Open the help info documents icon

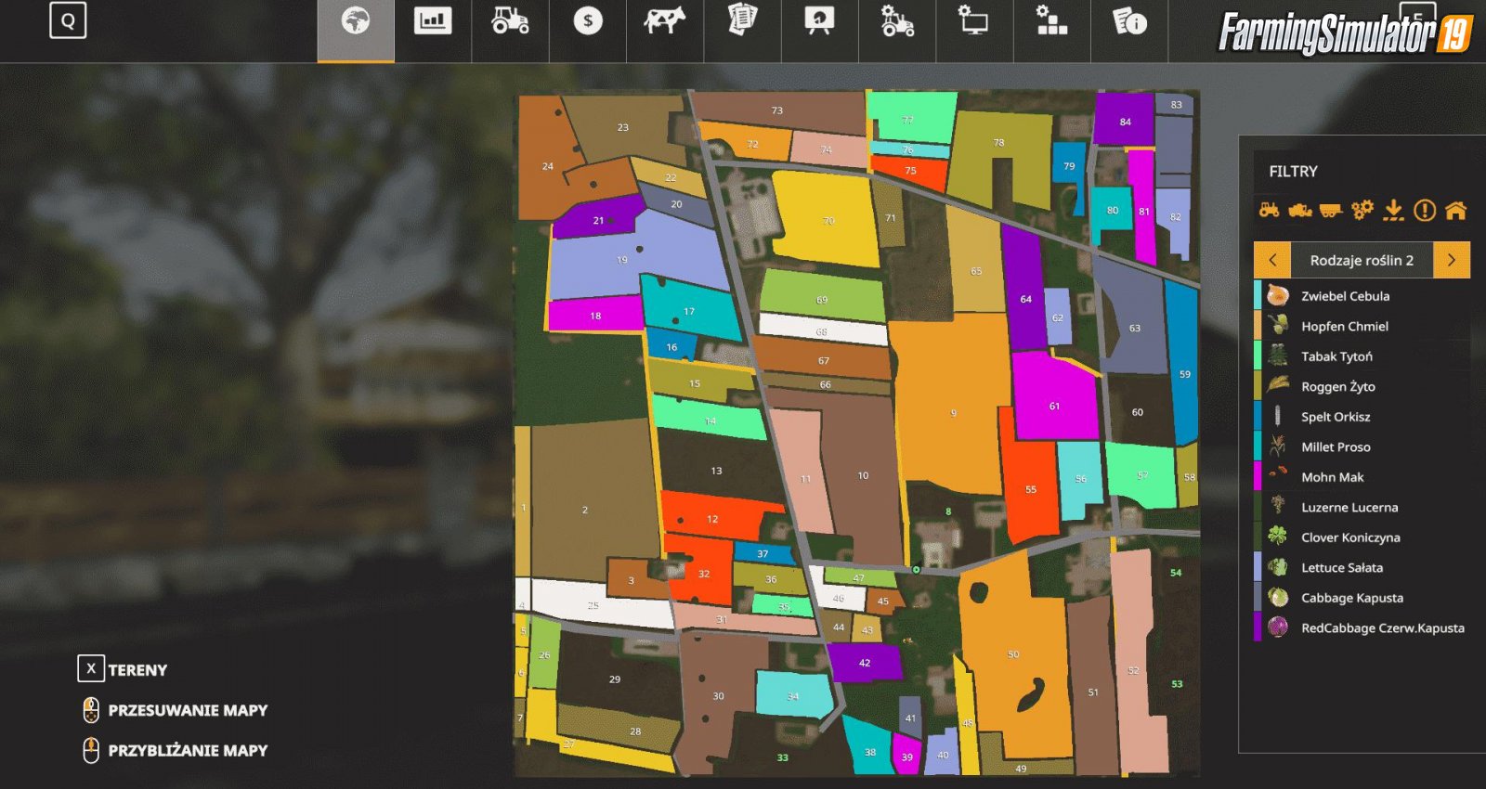click(x=1129, y=21)
